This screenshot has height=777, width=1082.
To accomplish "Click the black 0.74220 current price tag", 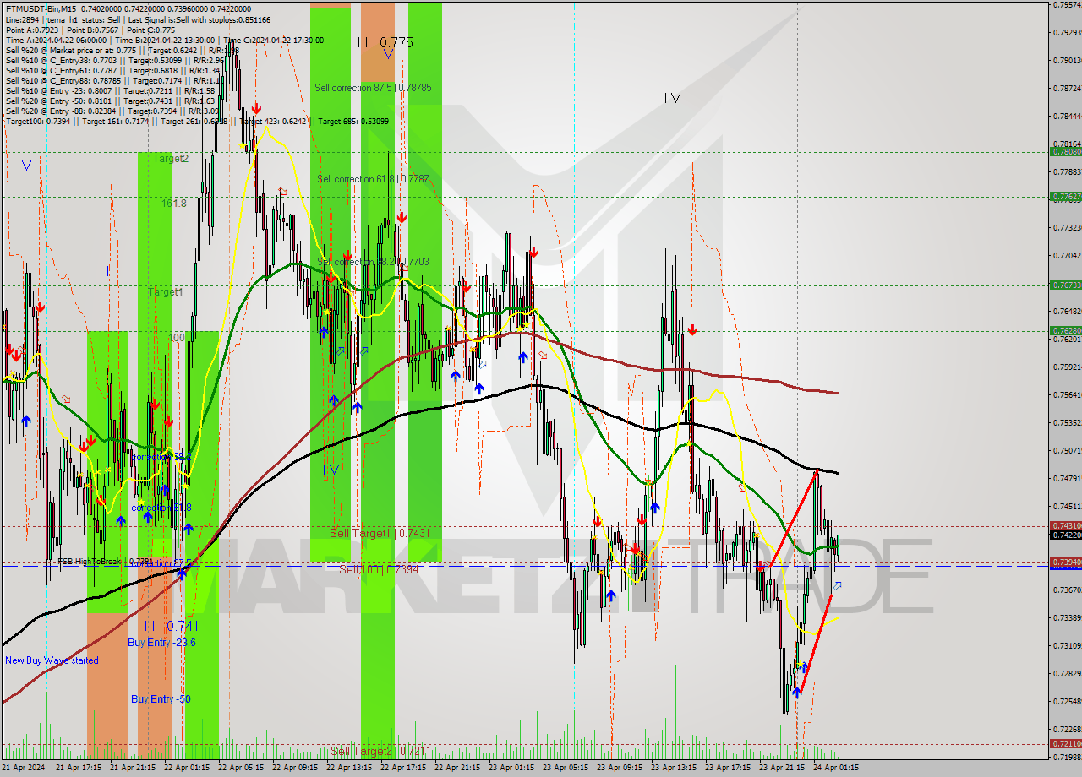I will pyautogui.click(x=1065, y=535).
